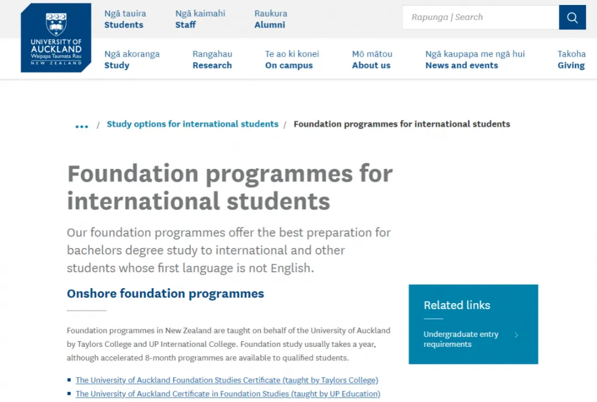The width and height of the screenshot is (597, 402).
Task: Open Foundation Studies Certificate Taylors College link
Action: [x=227, y=380]
